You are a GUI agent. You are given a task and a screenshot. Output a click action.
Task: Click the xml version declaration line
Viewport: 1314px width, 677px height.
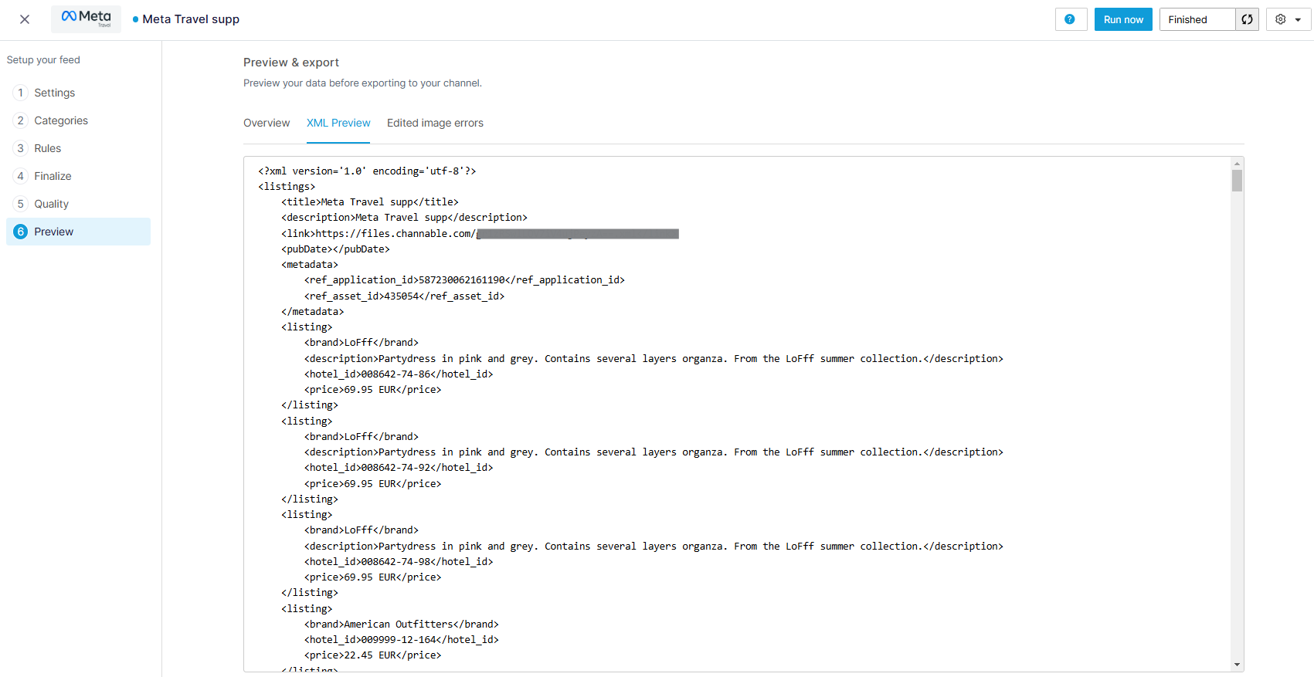coord(367,171)
